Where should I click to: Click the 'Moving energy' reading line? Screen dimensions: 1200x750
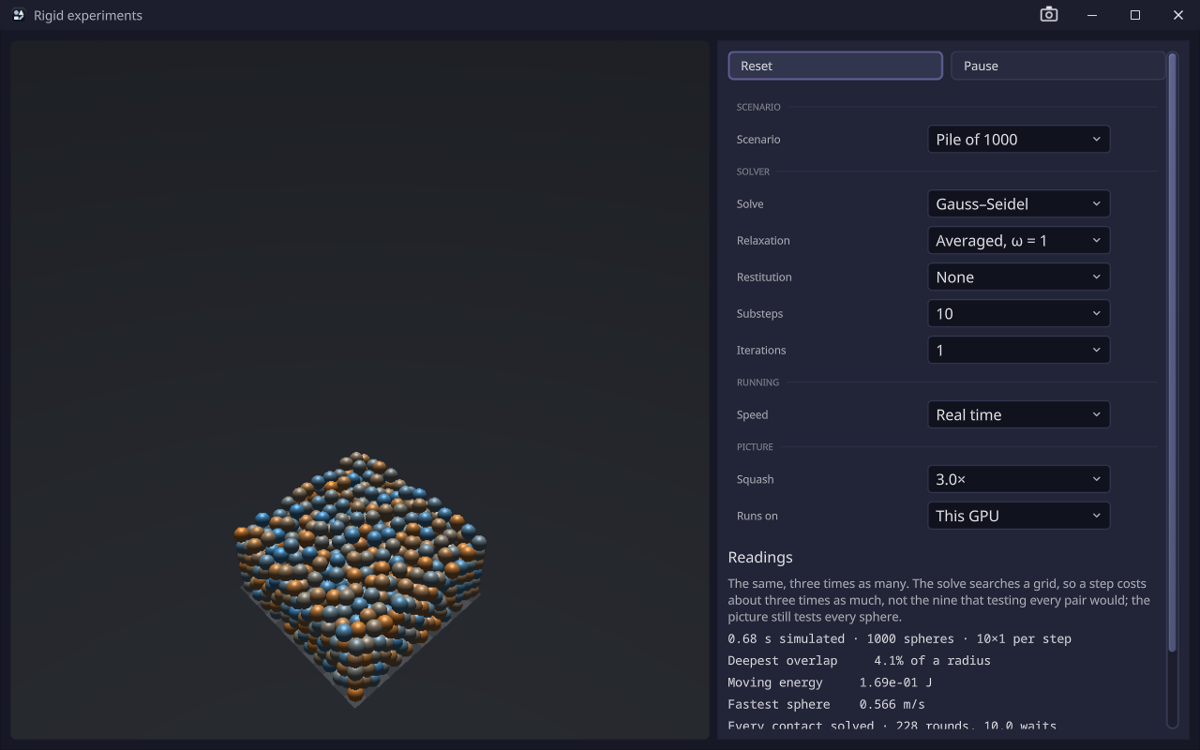830,682
